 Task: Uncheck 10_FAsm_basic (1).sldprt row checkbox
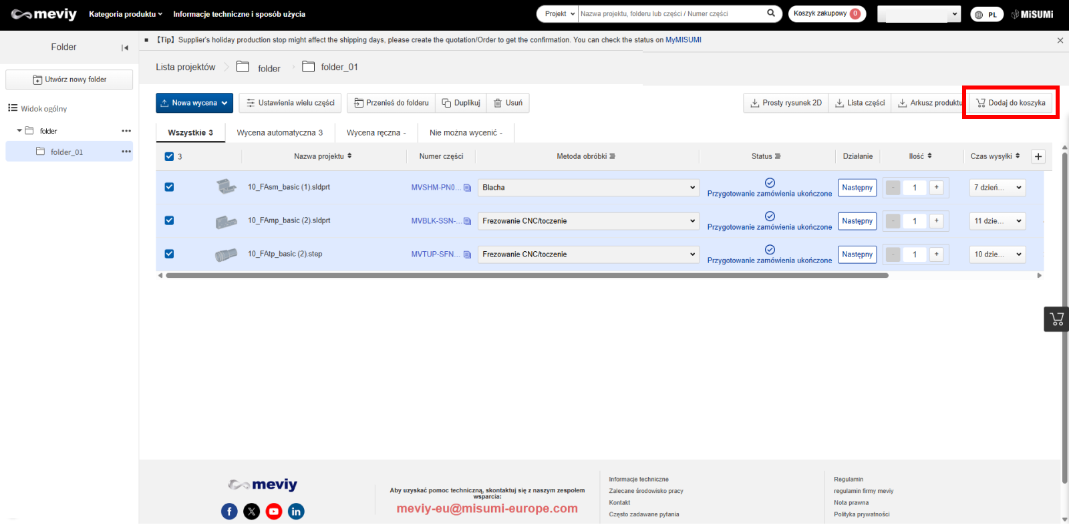pyautogui.click(x=169, y=187)
